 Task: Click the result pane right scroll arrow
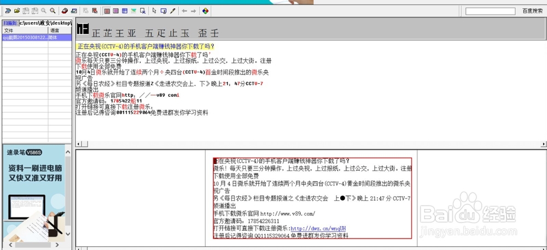(x=544, y=144)
